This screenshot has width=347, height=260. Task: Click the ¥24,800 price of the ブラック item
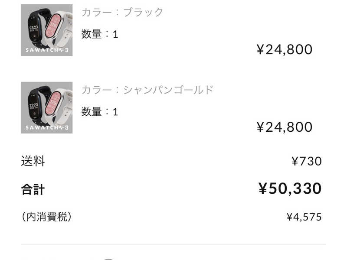[x=285, y=49]
